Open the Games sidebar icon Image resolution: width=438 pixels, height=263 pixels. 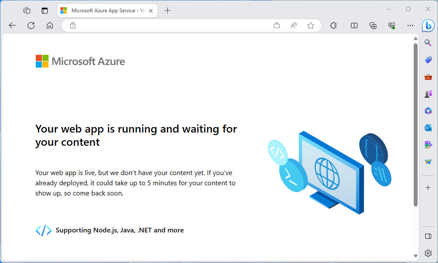tap(428, 93)
